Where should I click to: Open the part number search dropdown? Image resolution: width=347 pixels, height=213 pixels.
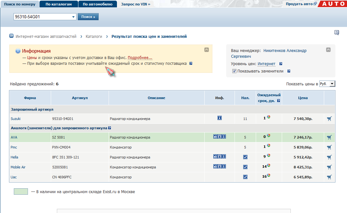click(x=73, y=17)
